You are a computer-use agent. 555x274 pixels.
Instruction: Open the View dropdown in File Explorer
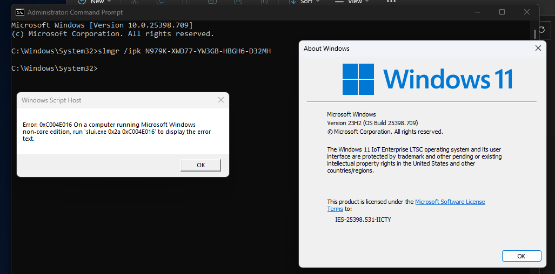click(352, 2)
